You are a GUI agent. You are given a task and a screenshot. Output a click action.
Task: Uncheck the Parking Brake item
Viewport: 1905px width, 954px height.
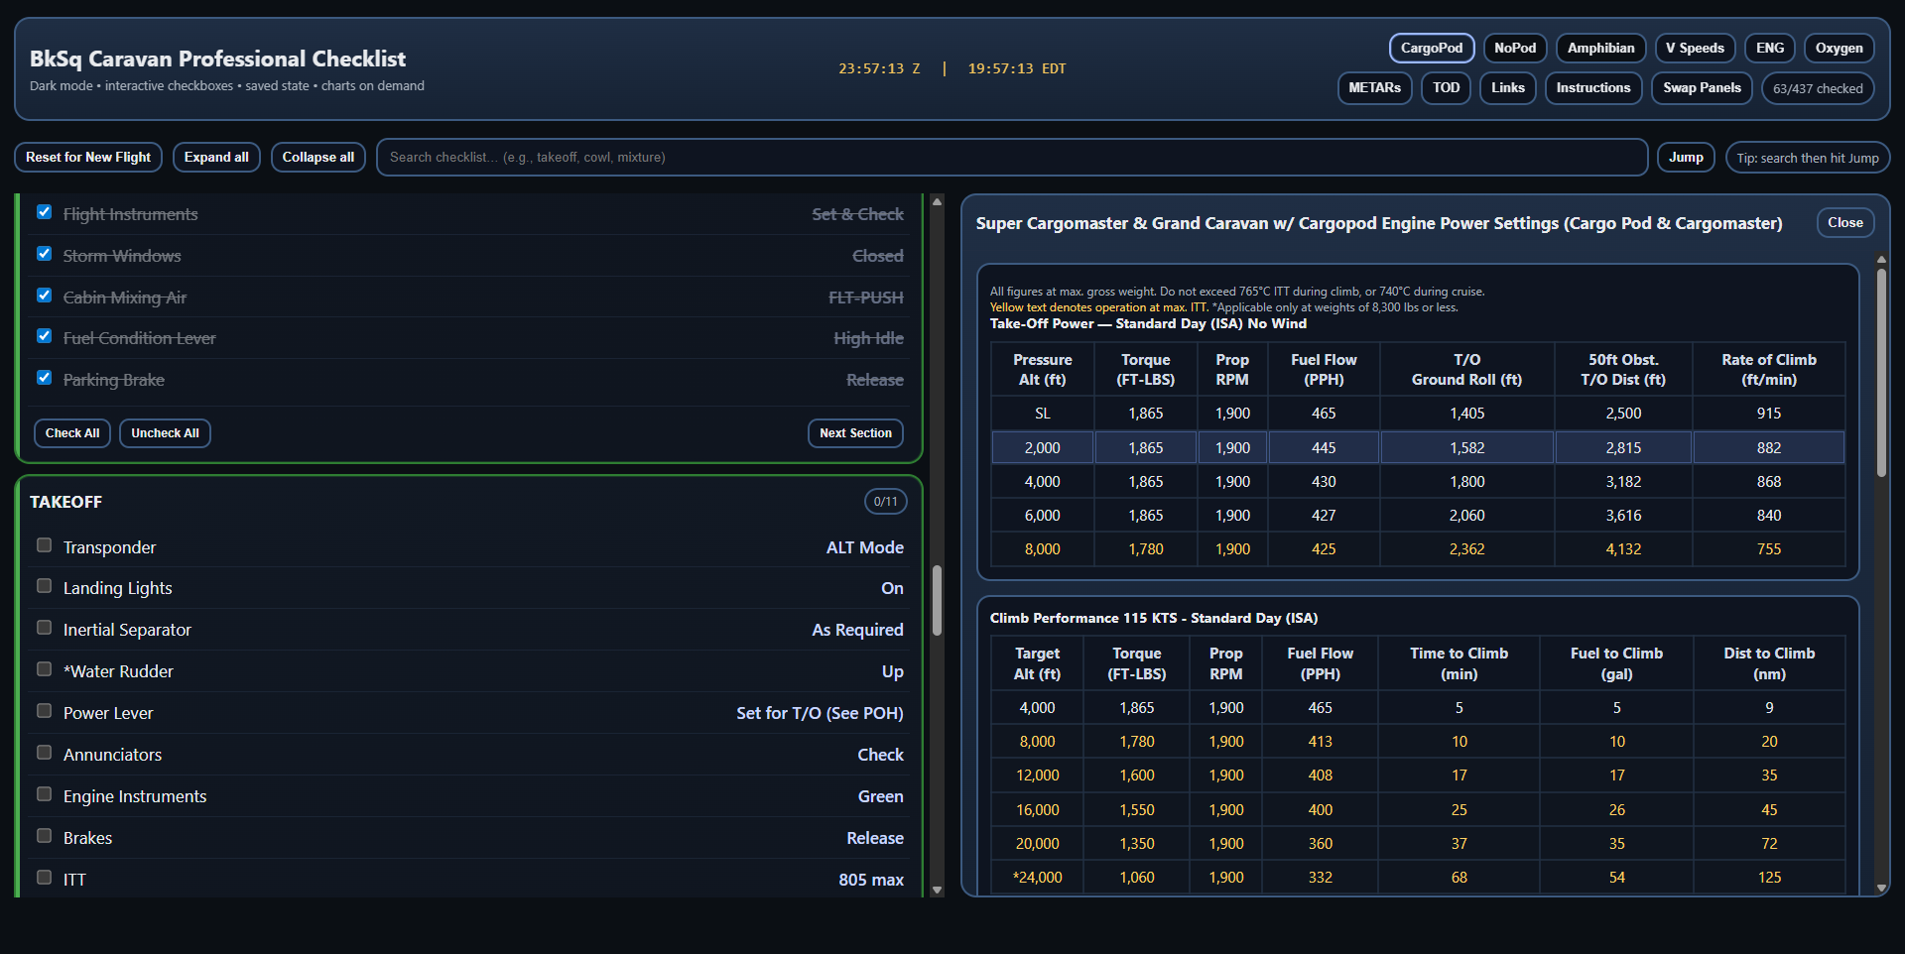click(x=45, y=378)
